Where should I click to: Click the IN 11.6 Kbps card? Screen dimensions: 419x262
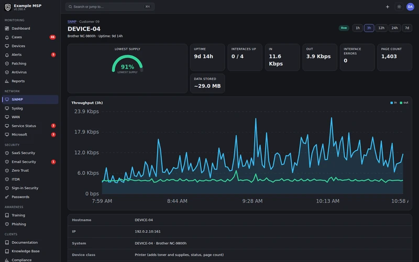pyautogui.click(x=282, y=57)
